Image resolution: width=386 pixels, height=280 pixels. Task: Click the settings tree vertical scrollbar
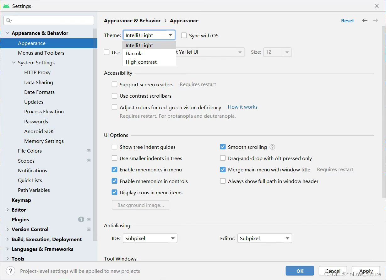(95, 135)
